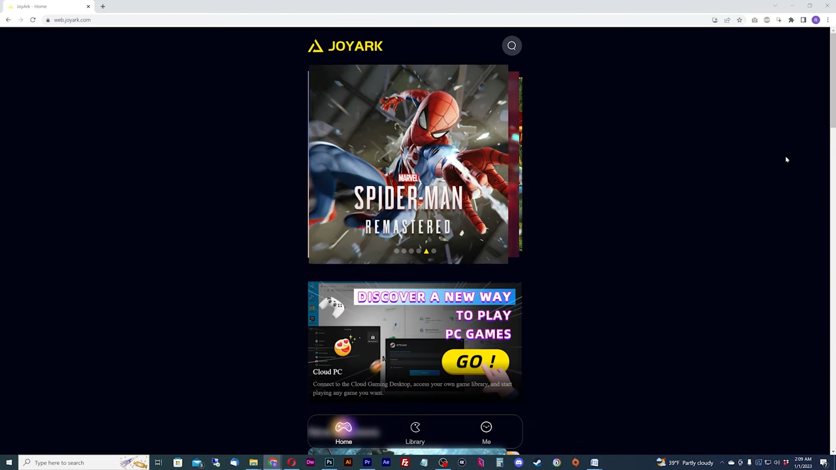Open the Windows Start menu
This screenshot has width=836, height=470.
pyautogui.click(x=8, y=463)
